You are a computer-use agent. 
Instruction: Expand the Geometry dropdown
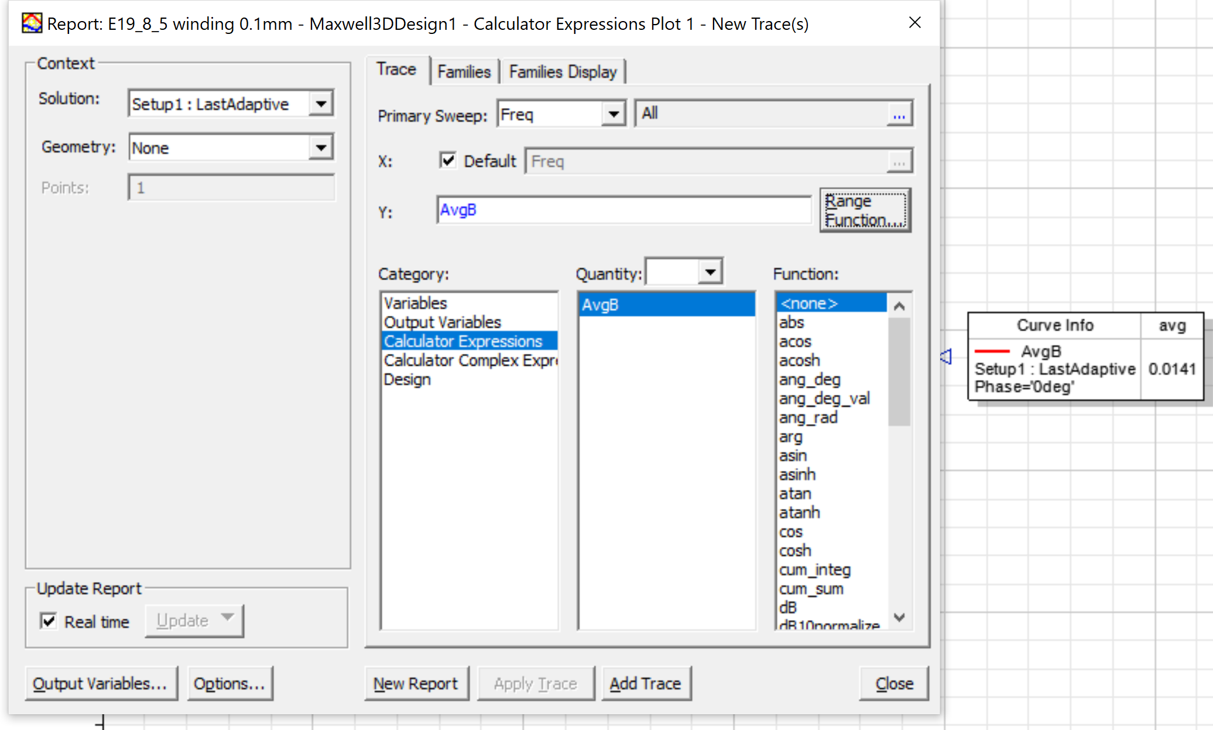[321, 147]
